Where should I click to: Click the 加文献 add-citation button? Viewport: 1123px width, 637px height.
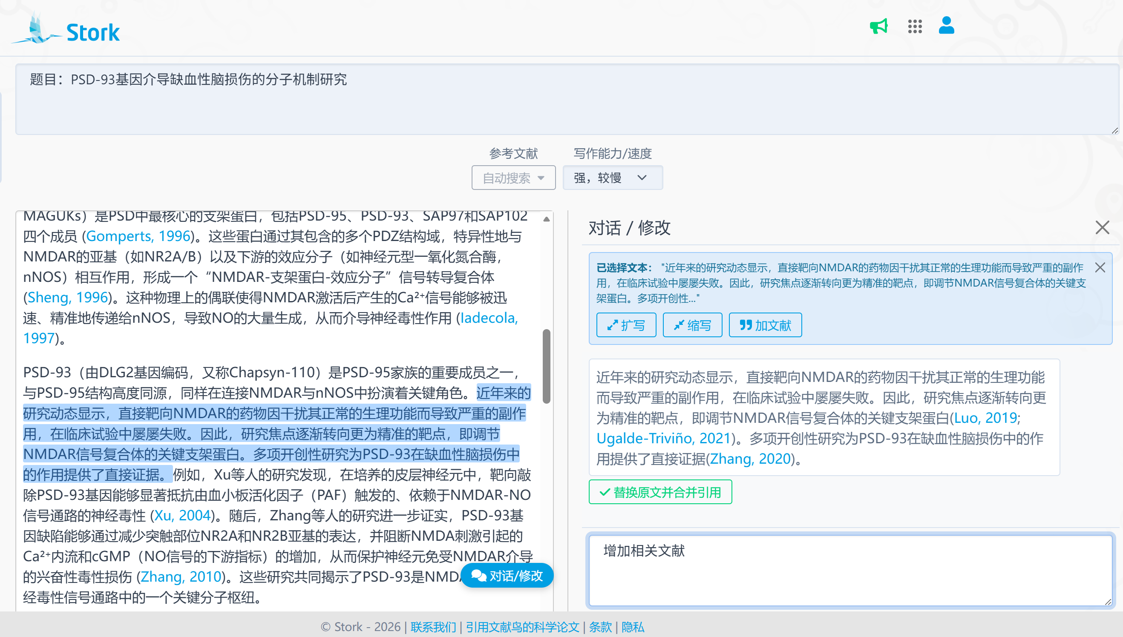pyautogui.click(x=765, y=325)
